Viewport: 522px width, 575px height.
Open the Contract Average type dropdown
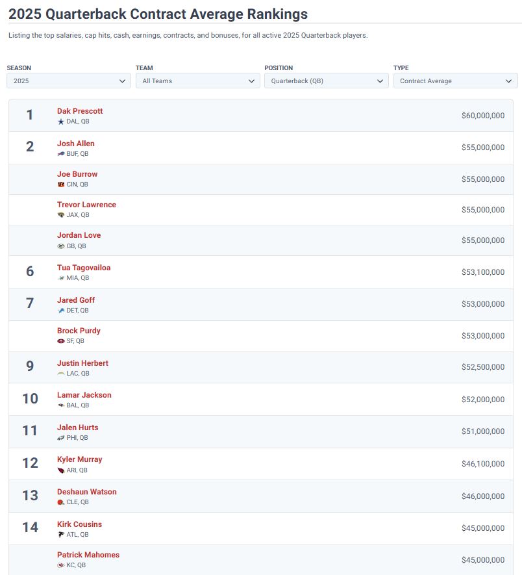[x=455, y=81]
